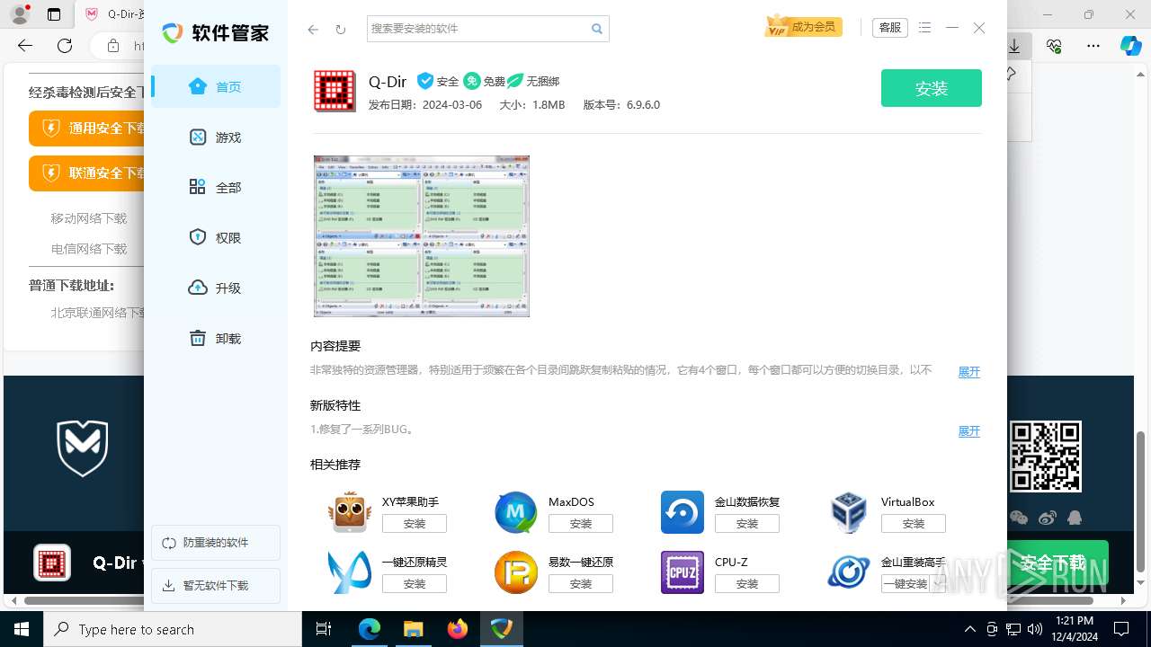1151x647 pixels.
Task: Click the browser vertical scrollbar
Action: pyautogui.click(x=1142, y=501)
